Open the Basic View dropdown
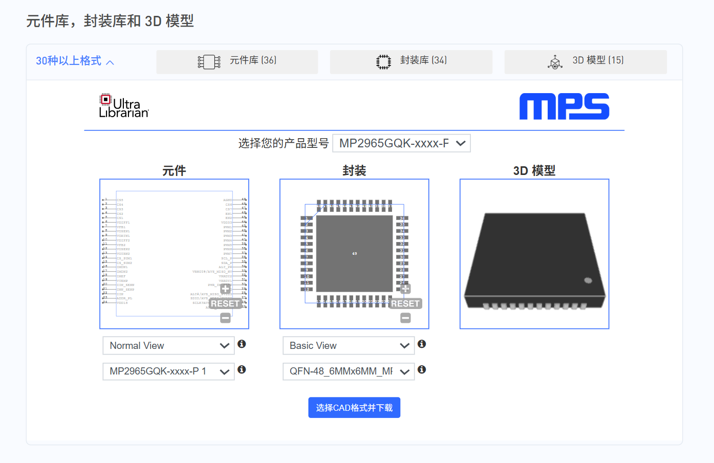This screenshot has height=463, width=714. point(349,346)
